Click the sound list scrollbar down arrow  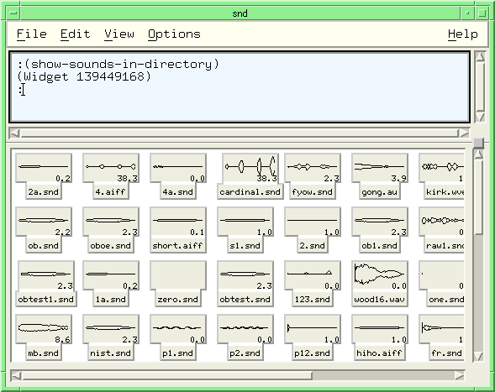pos(479,357)
